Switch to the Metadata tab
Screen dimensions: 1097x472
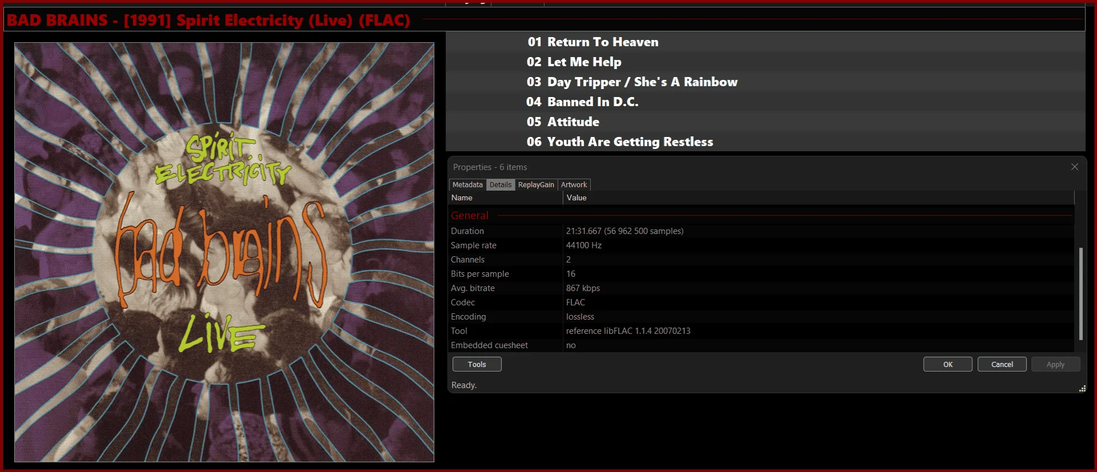tap(467, 184)
